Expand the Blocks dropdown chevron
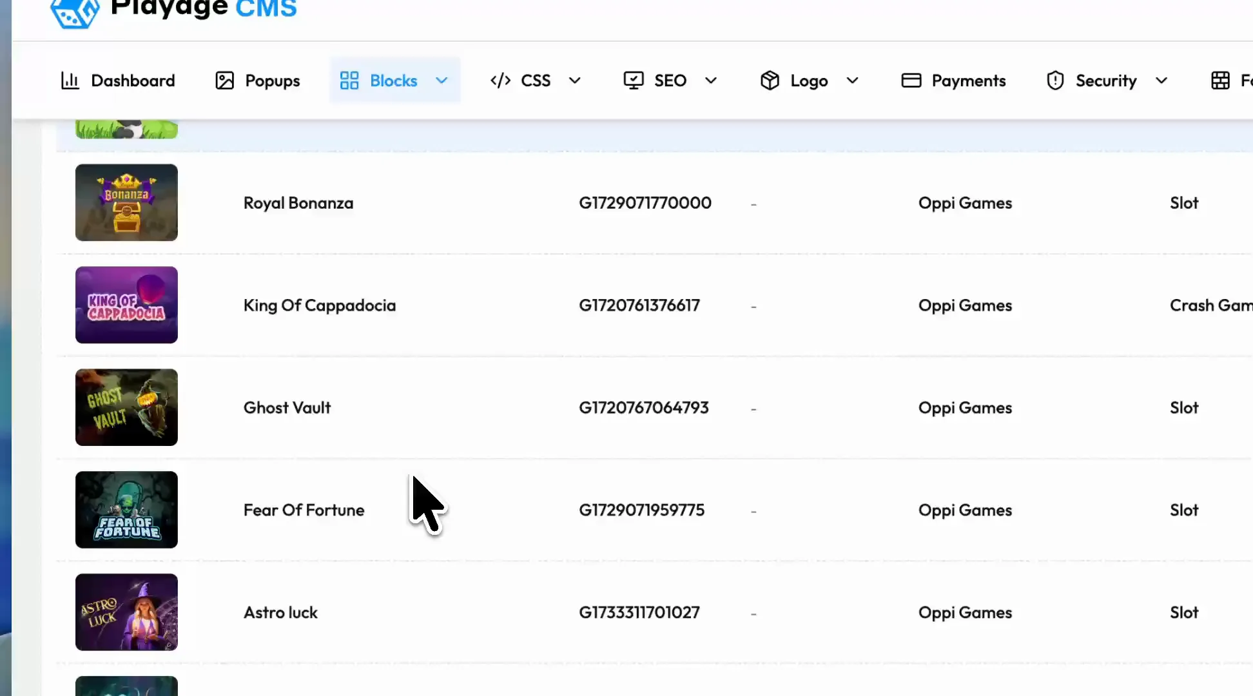1253x696 pixels. [x=442, y=81]
